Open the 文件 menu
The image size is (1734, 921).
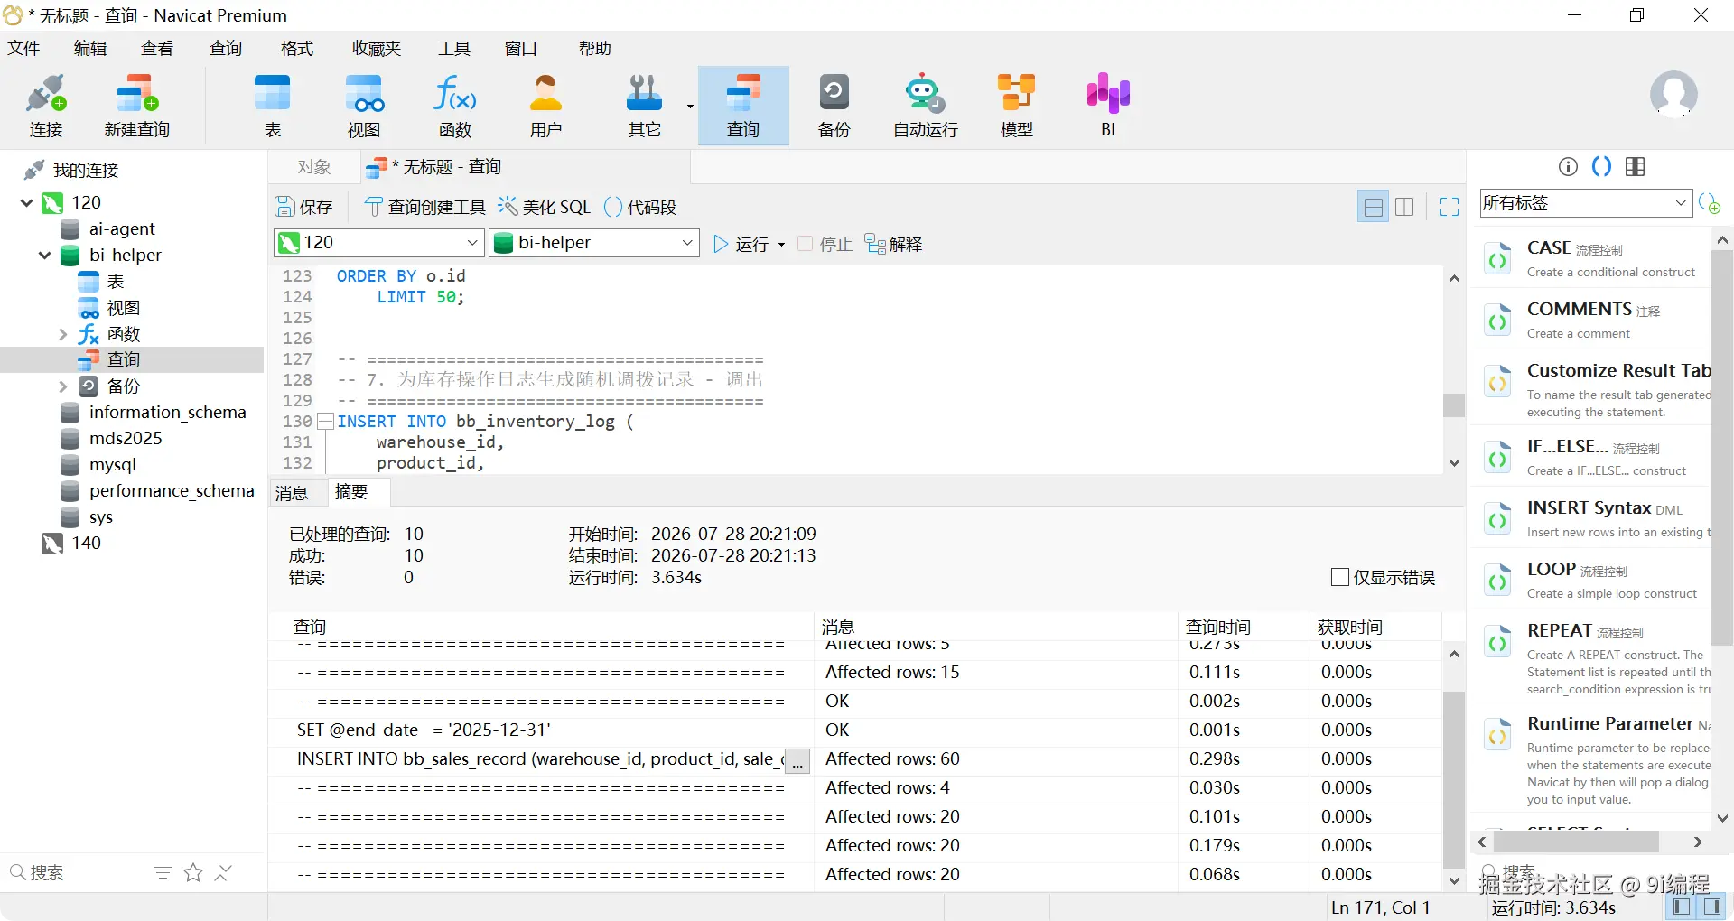[x=24, y=48]
